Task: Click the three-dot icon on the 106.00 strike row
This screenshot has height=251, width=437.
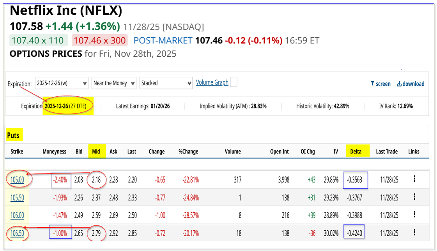Action: [414, 215]
